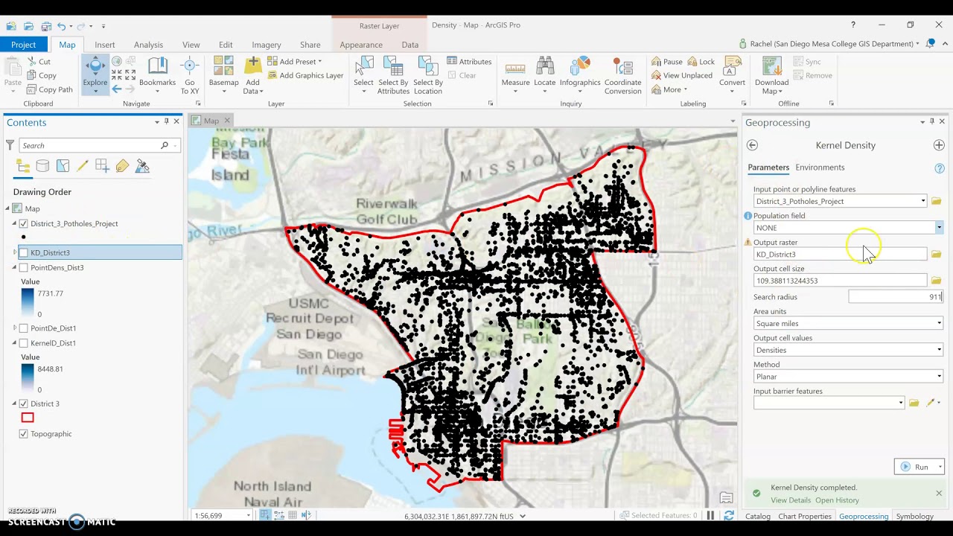Open the Population field dropdown

tap(939, 228)
